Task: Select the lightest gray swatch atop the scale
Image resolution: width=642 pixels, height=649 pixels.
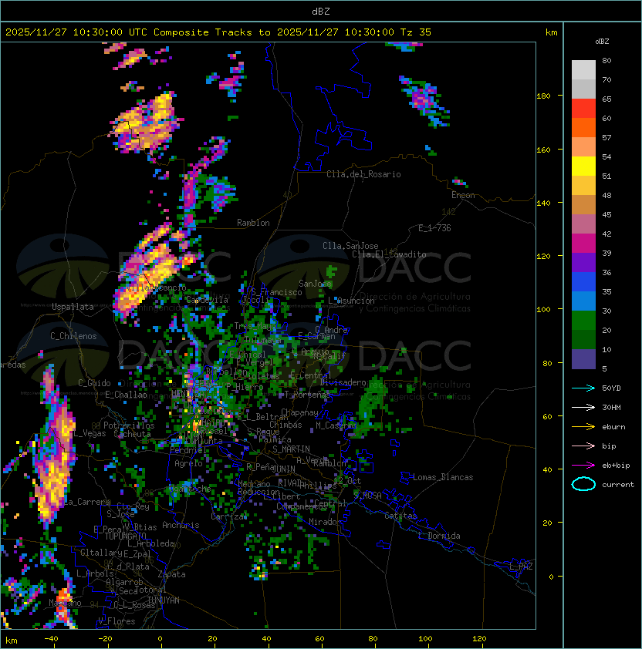Action: [583, 70]
